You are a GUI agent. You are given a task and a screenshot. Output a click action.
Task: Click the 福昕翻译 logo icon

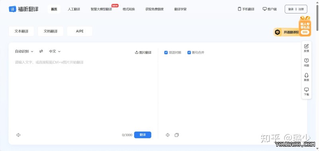[12, 9]
